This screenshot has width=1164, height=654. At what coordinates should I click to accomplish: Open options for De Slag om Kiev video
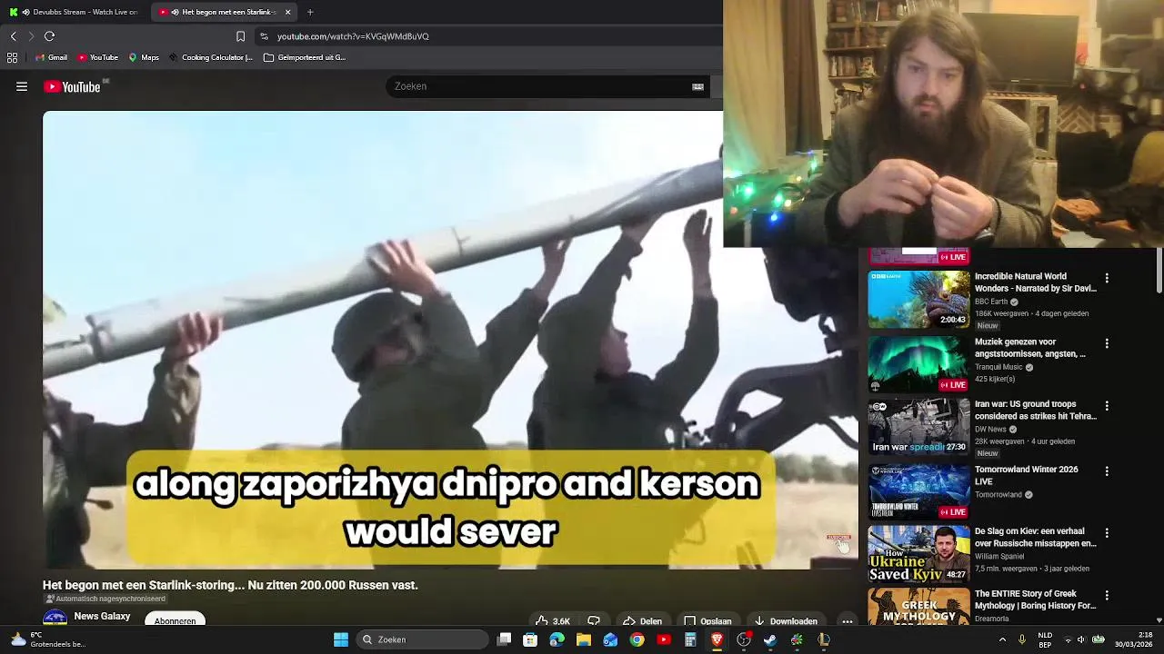[x=1107, y=533]
